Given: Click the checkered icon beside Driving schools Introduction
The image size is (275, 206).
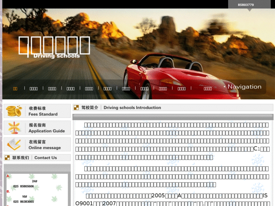Looking at the screenshot, I should [76, 108].
